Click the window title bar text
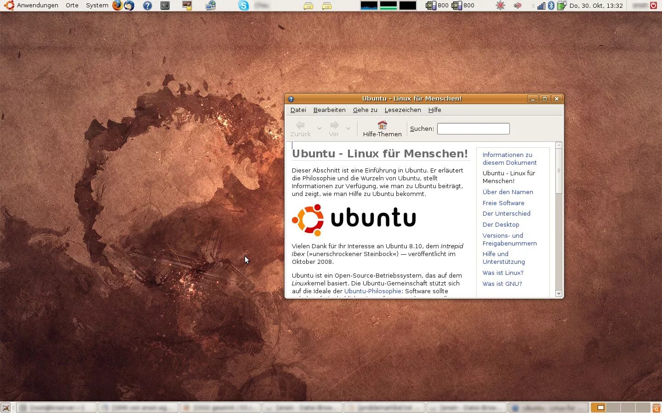The width and height of the screenshot is (662, 413). pyautogui.click(x=412, y=99)
